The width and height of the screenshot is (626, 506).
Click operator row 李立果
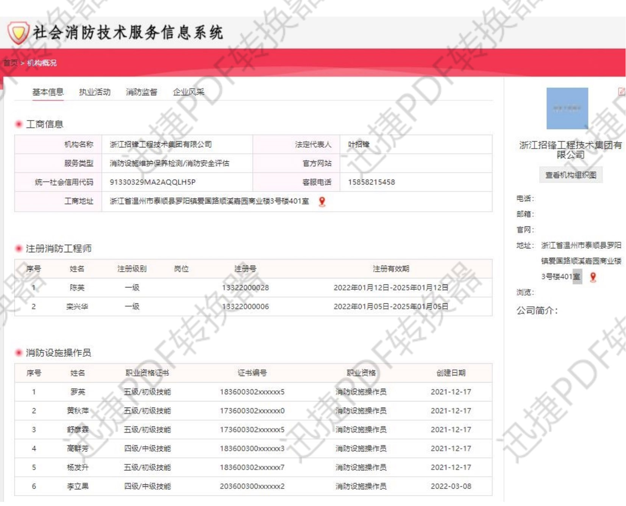(x=78, y=486)
